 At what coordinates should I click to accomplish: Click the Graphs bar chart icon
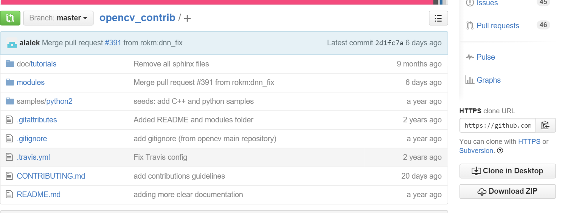click(470, 80)
